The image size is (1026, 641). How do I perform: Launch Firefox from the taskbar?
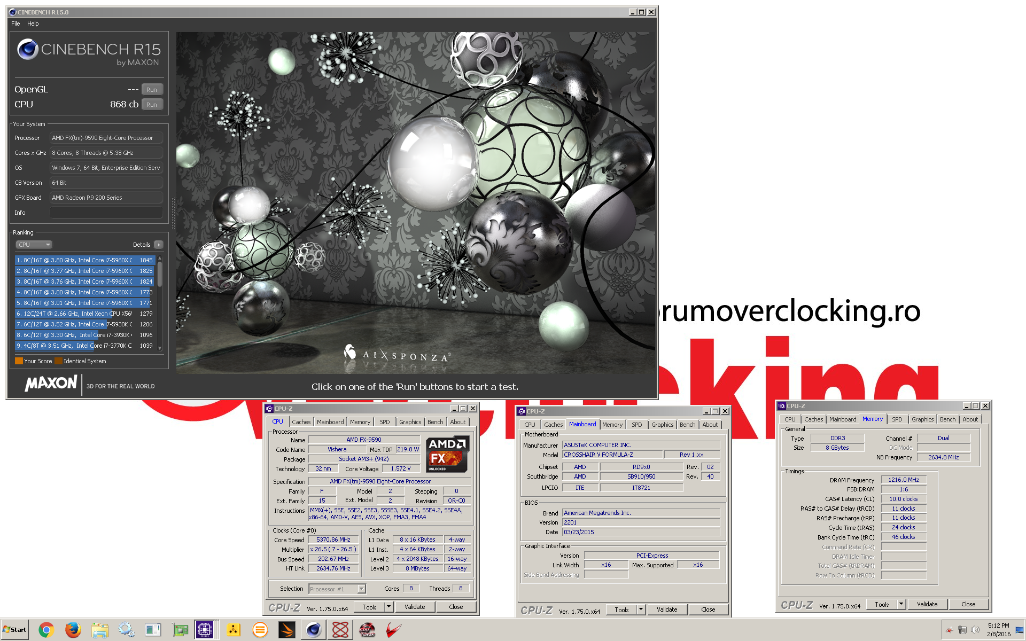[73, 630]
